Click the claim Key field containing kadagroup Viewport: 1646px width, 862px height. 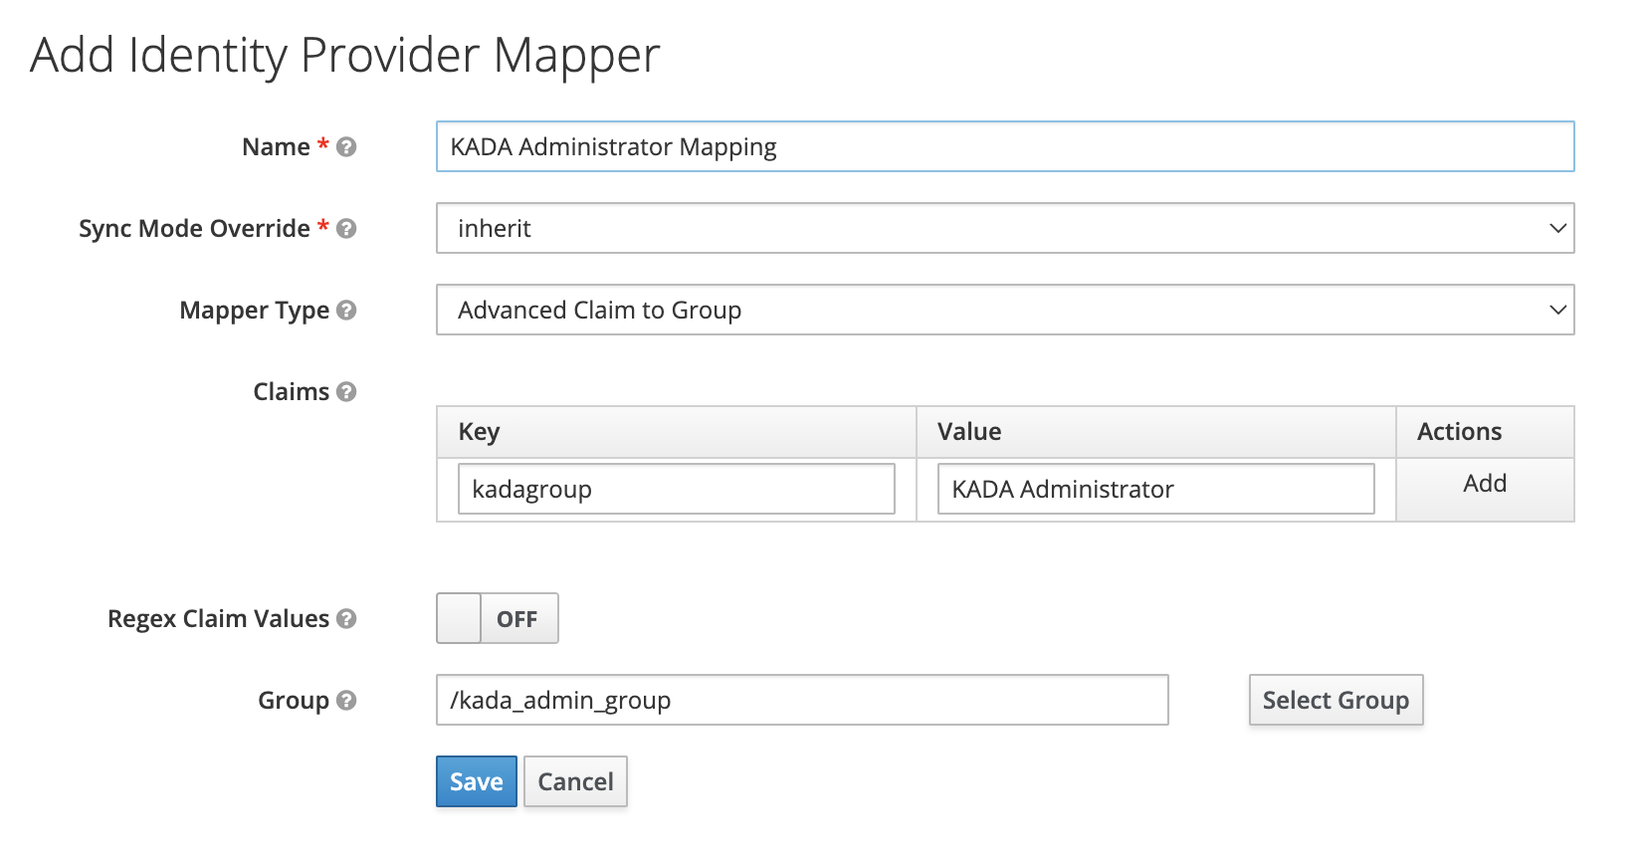click(676, 490)
